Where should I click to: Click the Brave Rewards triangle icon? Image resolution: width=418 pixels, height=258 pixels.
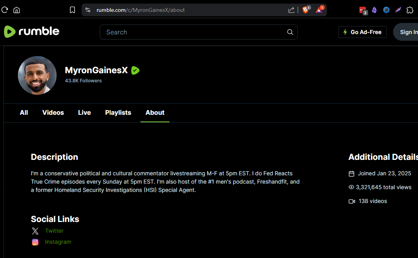[x=319, y=10]
